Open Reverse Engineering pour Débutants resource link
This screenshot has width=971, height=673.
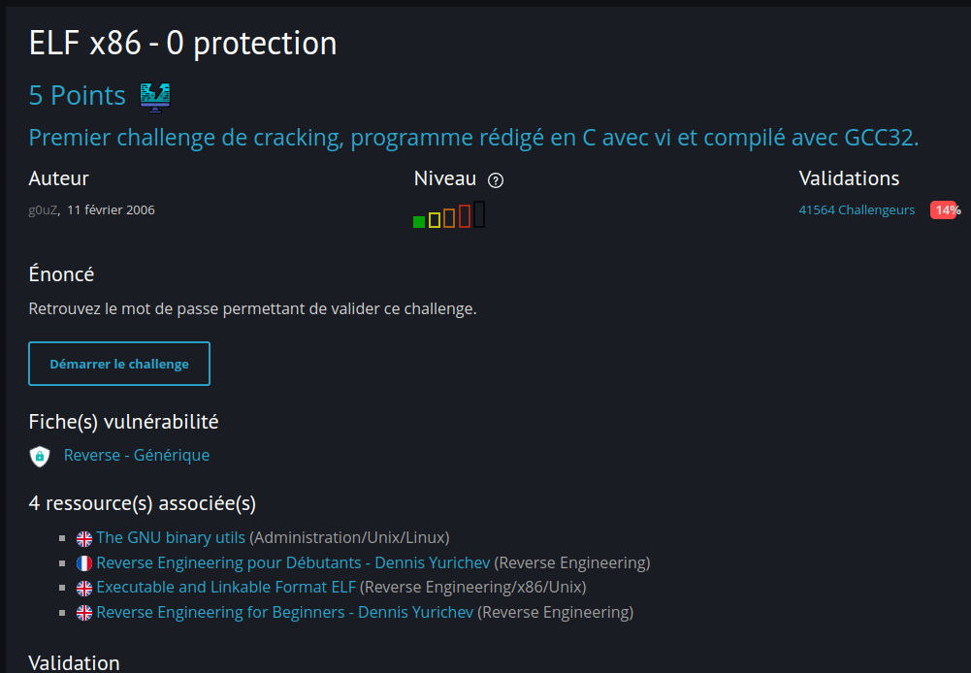(293, 563)
